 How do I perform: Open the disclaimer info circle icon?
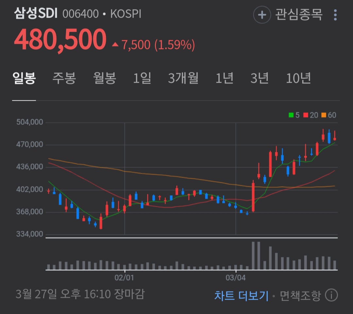click(331, 295)
